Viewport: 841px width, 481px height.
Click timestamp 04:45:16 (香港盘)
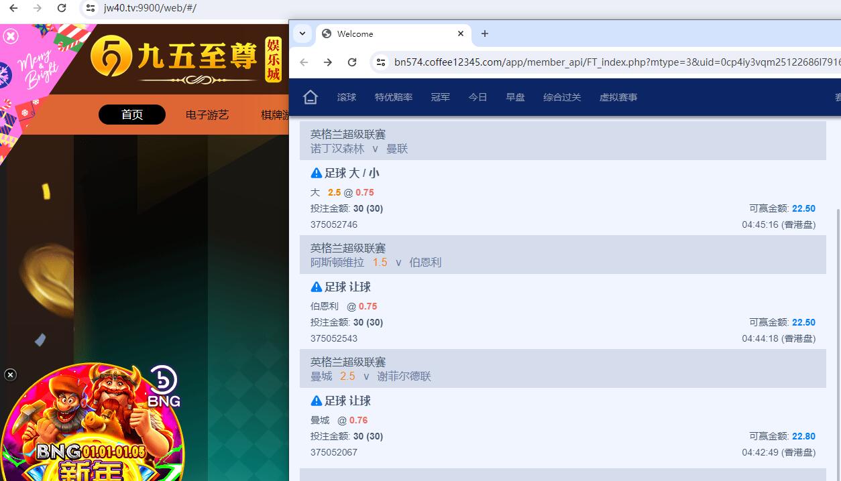pos(779,224)
